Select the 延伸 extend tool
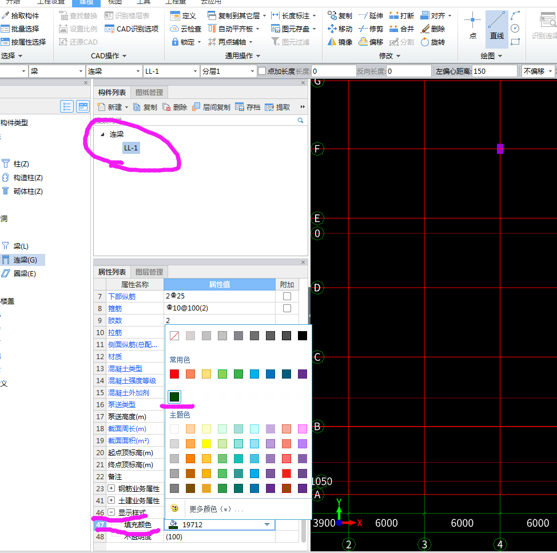The image size is (557, 553). 371,15
